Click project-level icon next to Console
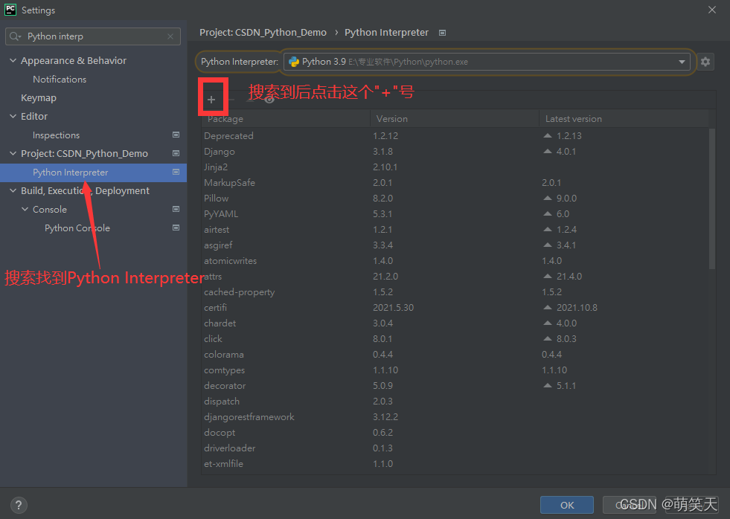This screenshot has width=730, height=519. [176, 209]
